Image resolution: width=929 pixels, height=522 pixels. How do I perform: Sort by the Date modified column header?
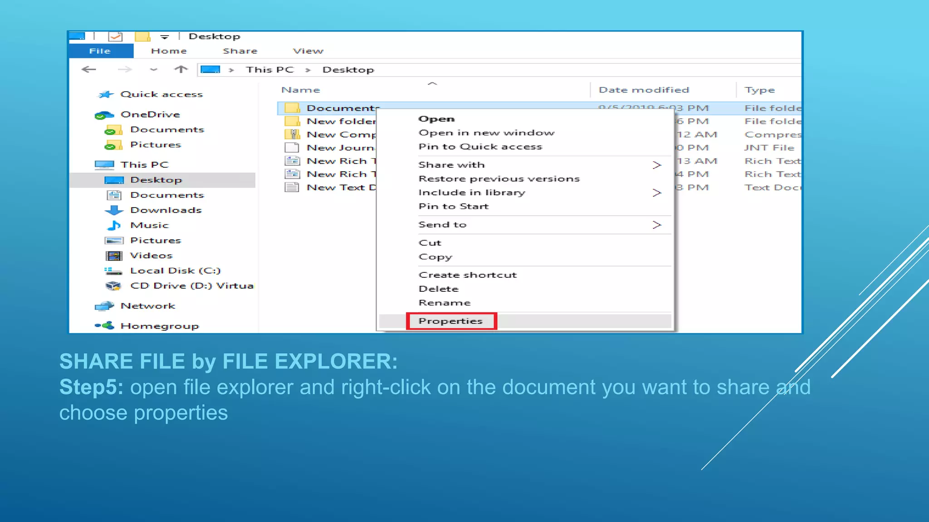pos(643,90)
